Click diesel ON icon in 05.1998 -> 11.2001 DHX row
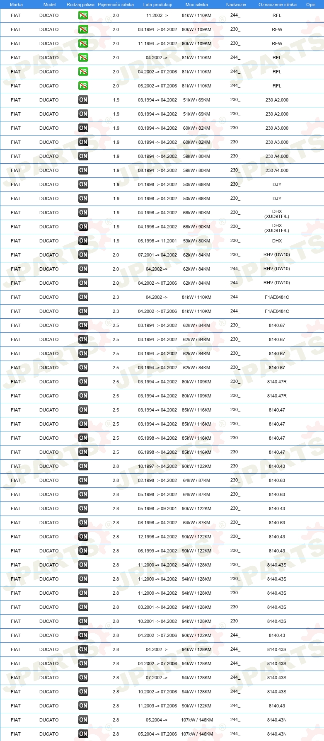324x741 pixels. (83, 241)
